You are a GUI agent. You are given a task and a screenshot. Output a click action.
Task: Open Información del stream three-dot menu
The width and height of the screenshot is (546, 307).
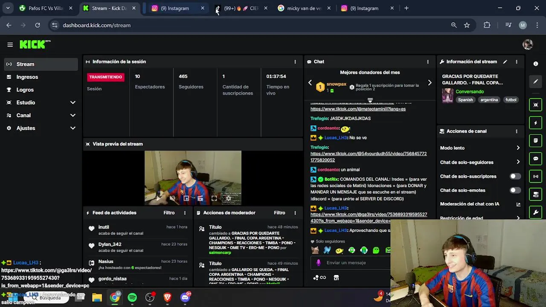[517, 62]
